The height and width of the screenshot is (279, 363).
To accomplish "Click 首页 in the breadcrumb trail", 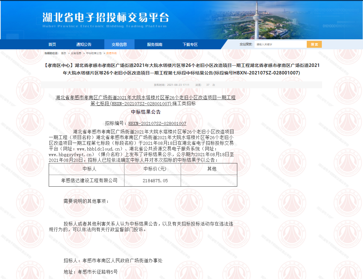I will coord(63,53).
